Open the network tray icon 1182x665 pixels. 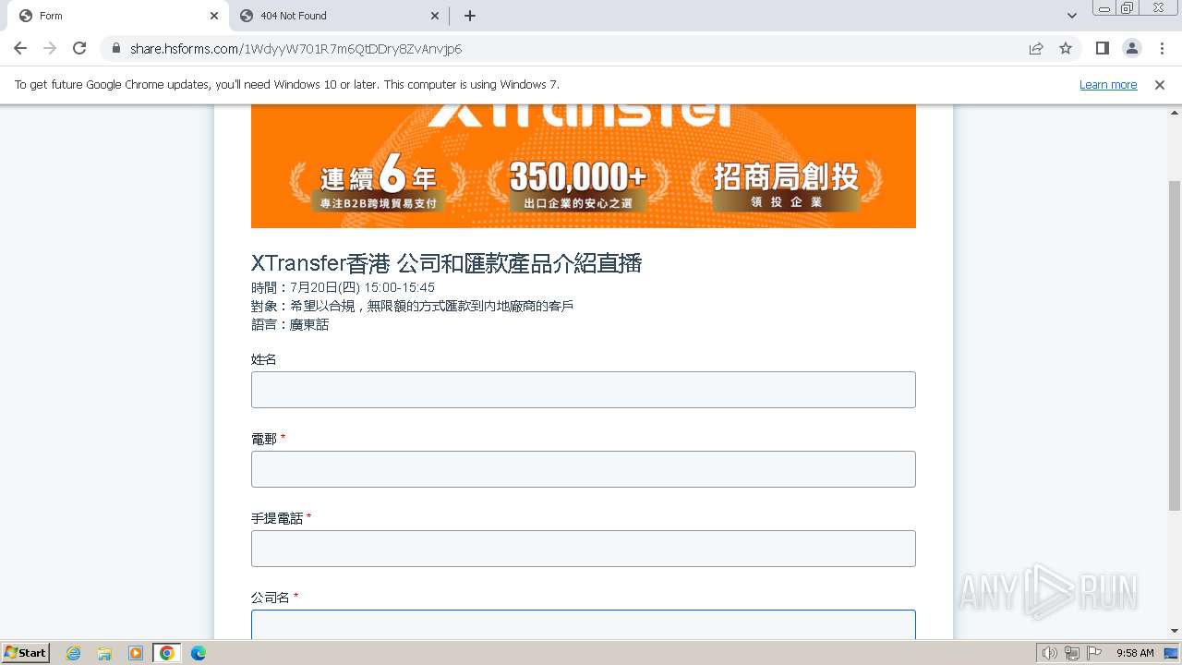click(x=1072, y=653)
